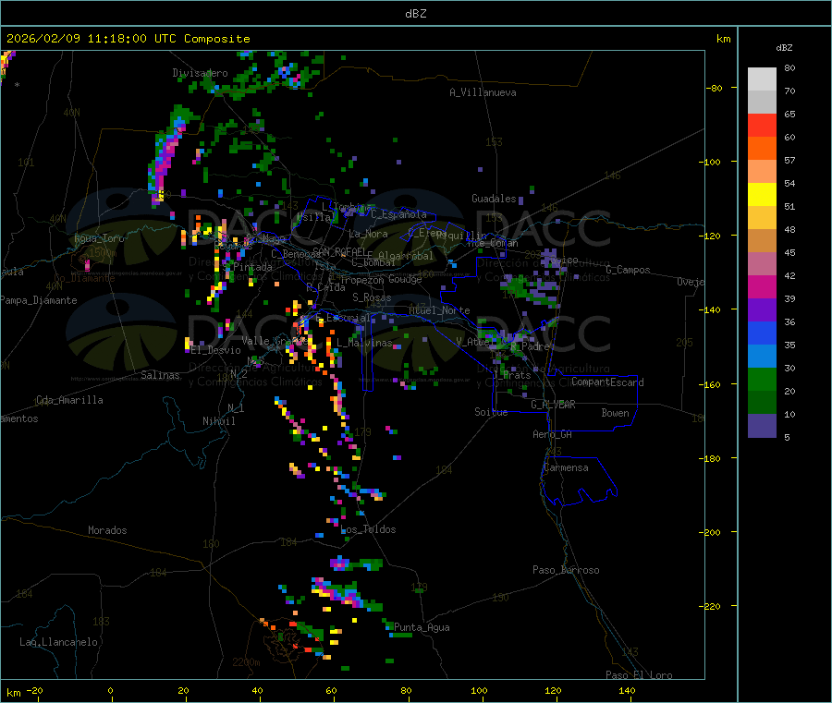Select the red 65 dBZ legend swatch
Image resolution: width=832 pixels, height=703 pixels.
(x=762, y=125)
